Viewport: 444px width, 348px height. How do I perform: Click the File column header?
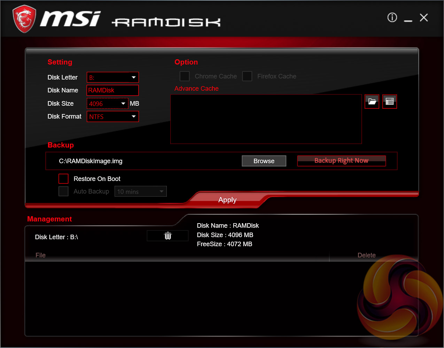[x=40, y=255]
